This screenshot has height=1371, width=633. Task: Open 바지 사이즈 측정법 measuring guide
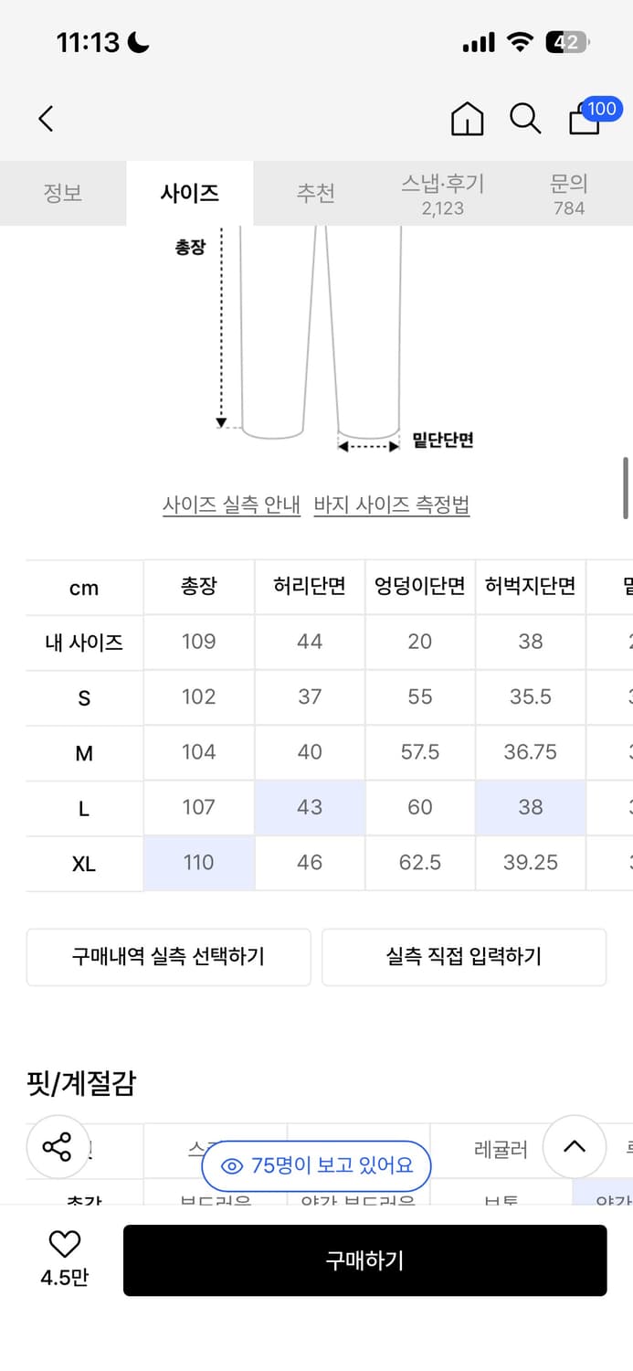(x=391, y=505)
